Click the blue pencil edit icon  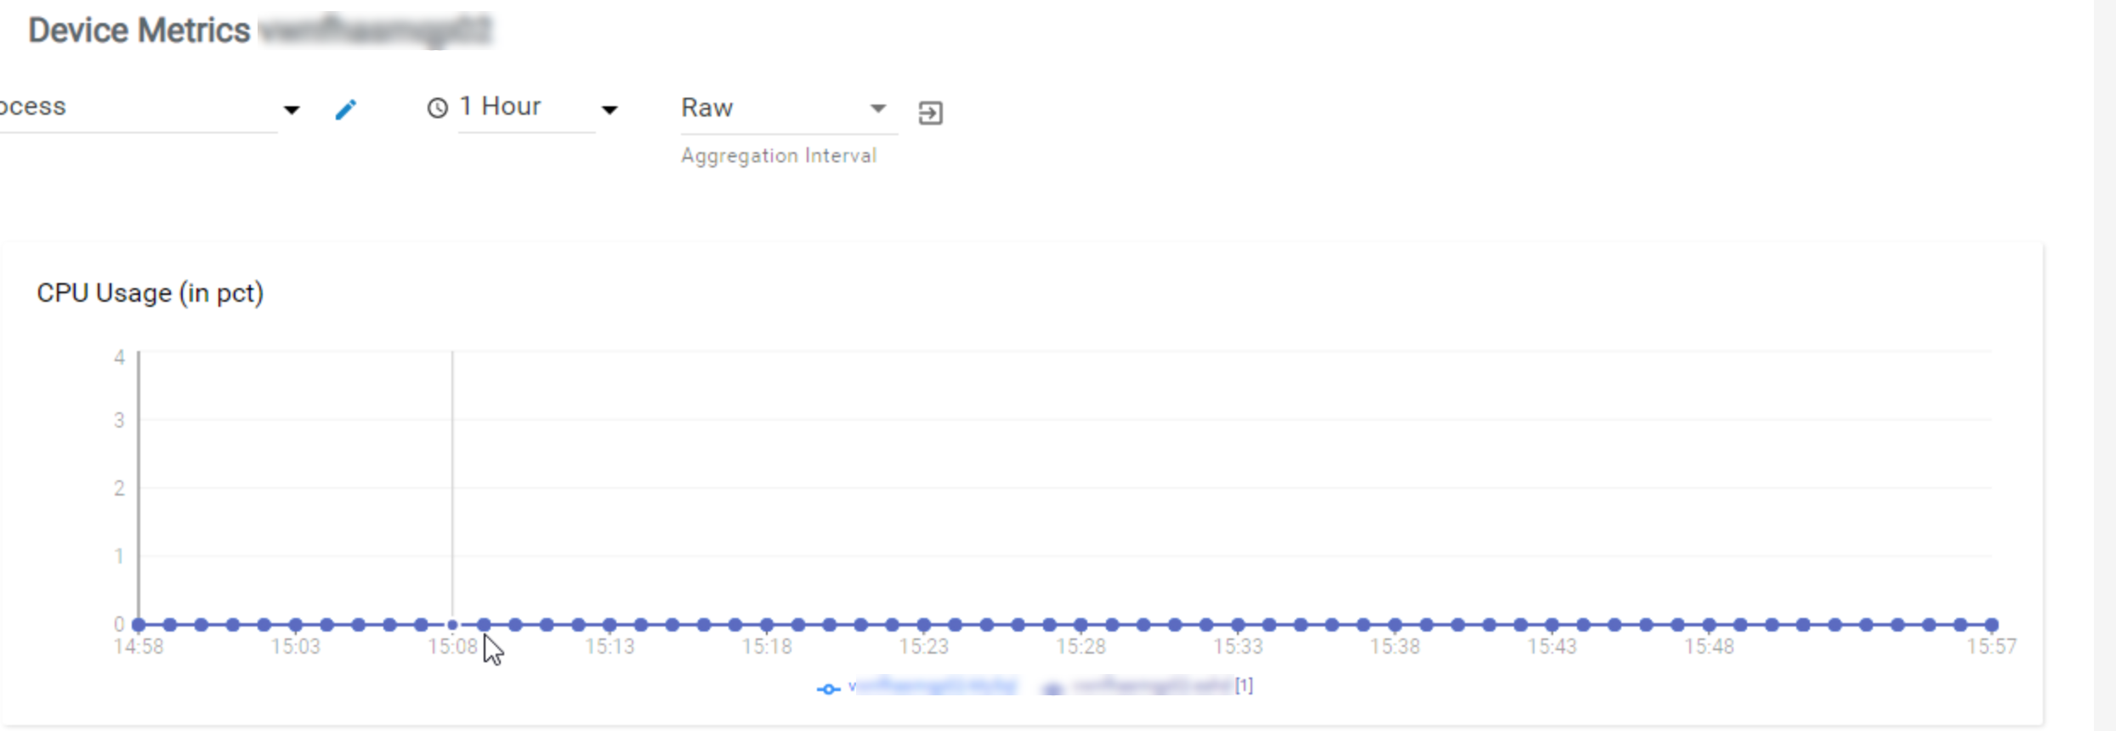pyautogui.click(x=345, y=110)
